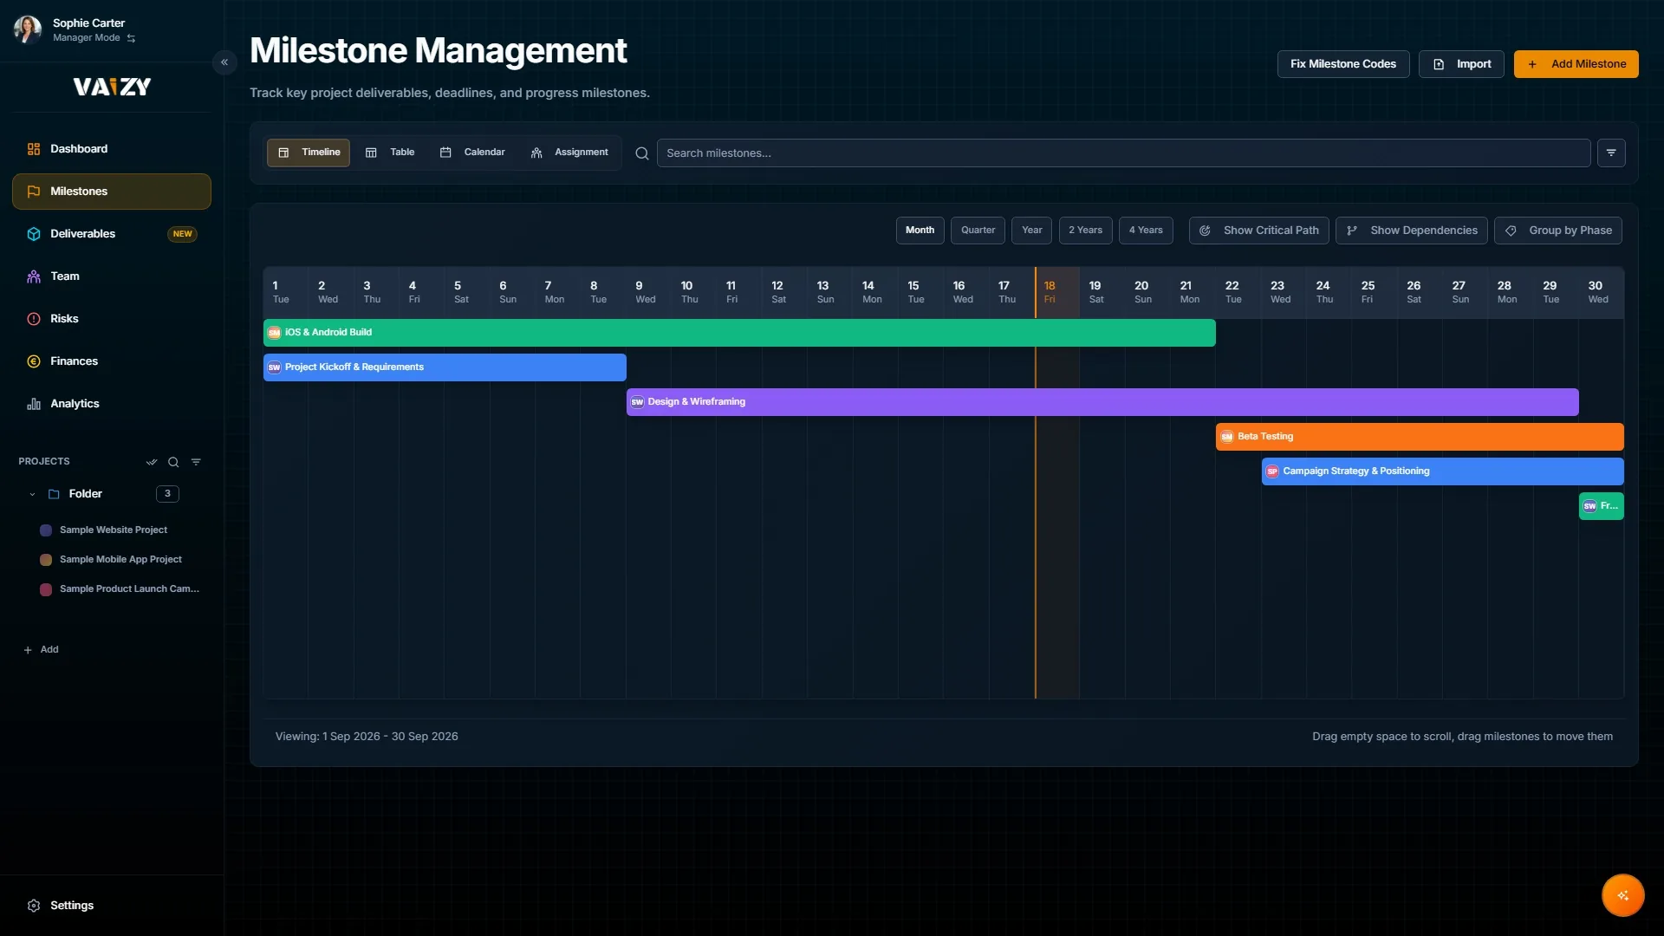
Task: Navigate to Team page
Action: click(x=112, y=276)
